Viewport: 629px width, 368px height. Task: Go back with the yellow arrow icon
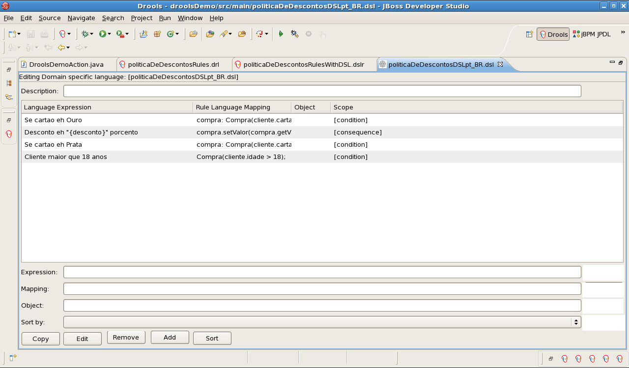[61, 48]
